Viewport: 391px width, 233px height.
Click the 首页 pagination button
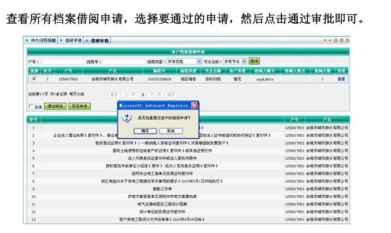coord(114,95)
